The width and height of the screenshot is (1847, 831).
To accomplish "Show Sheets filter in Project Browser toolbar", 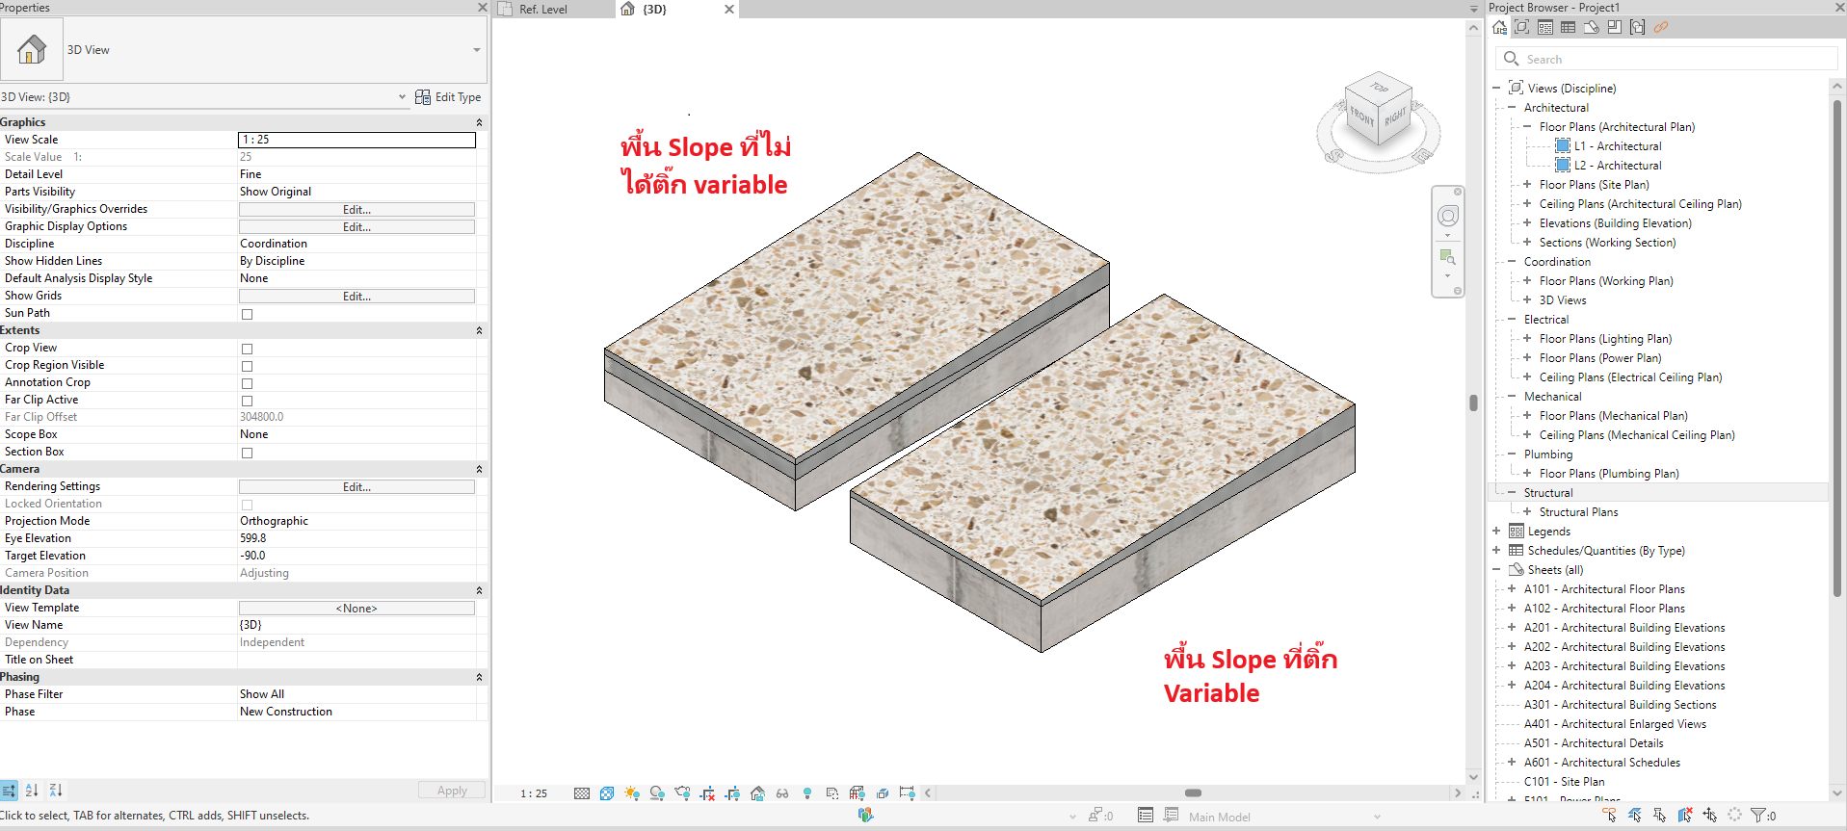I will coord(1591,27).
